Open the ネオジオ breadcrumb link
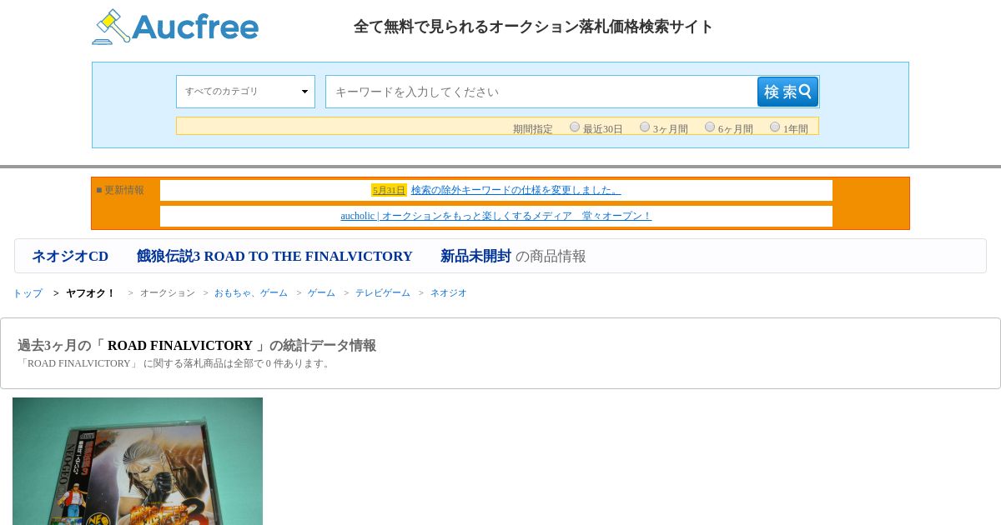The width and height of the screenshot is (1001, 525). pyautogui.click(x=449, y=293)
